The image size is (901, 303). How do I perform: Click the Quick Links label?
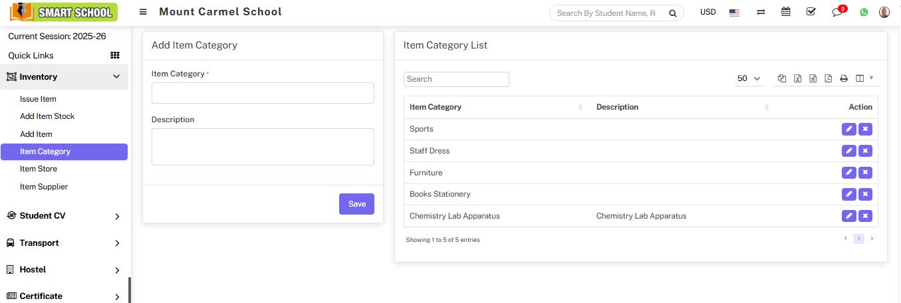31,56
